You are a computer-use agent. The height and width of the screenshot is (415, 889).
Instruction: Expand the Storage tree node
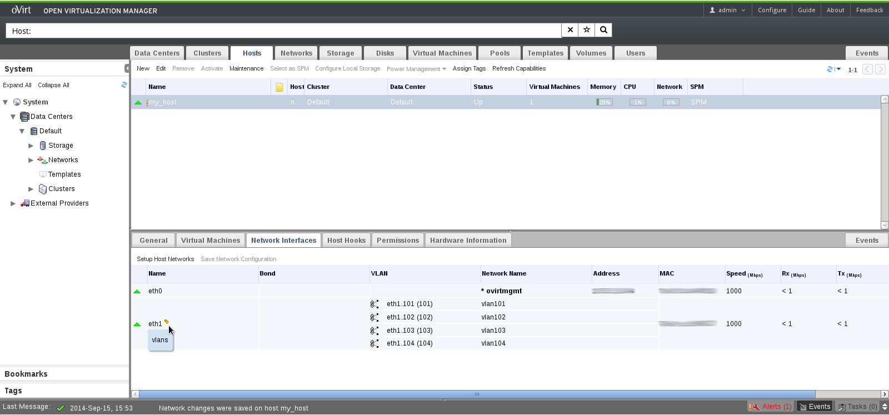click(x=31, y=146)
